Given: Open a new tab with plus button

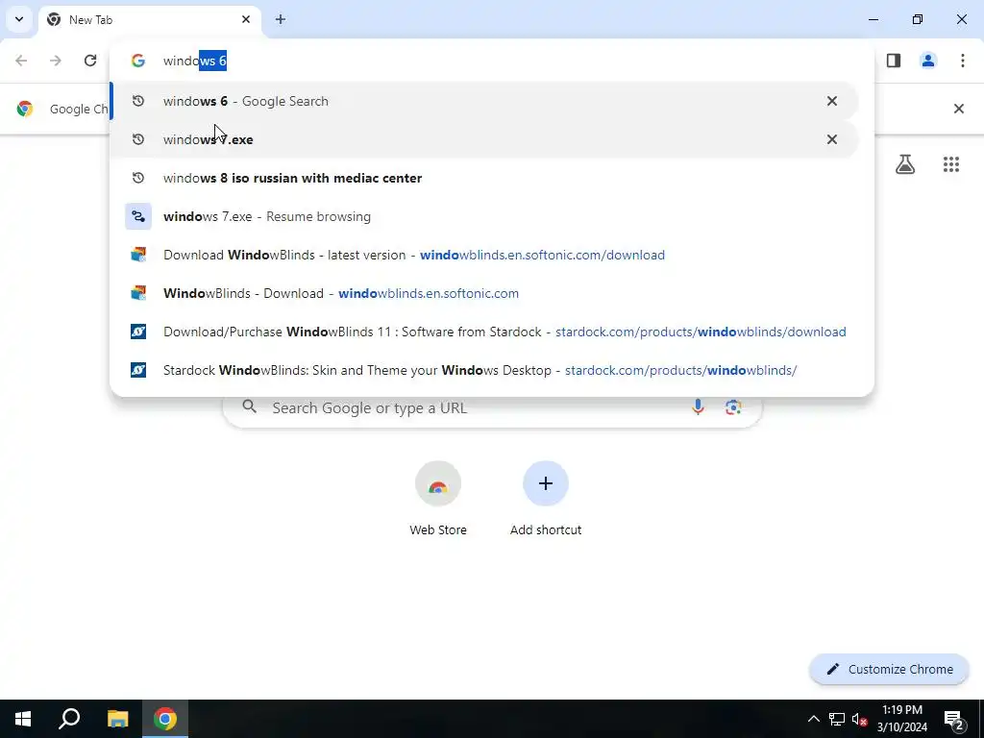Looking at the screenshot, I should tap(281, 19).
